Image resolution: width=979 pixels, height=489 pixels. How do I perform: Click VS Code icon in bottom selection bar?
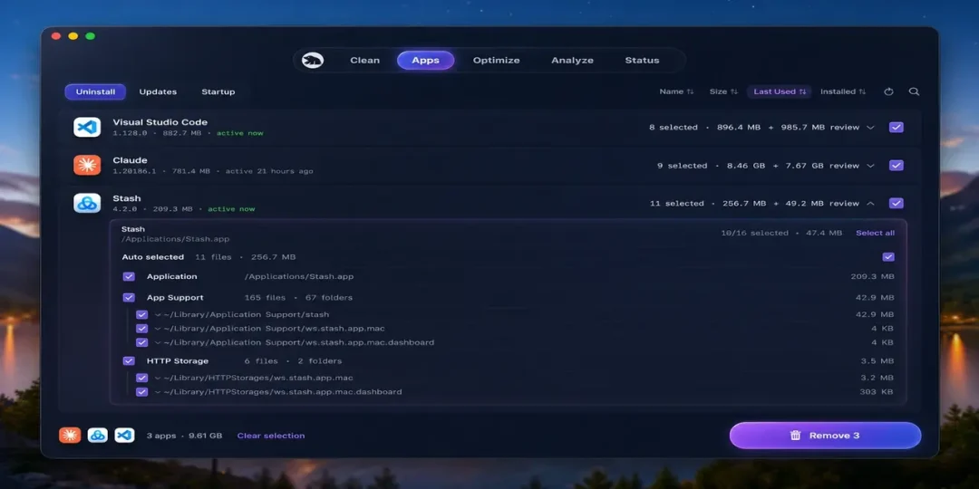(124, 436)
